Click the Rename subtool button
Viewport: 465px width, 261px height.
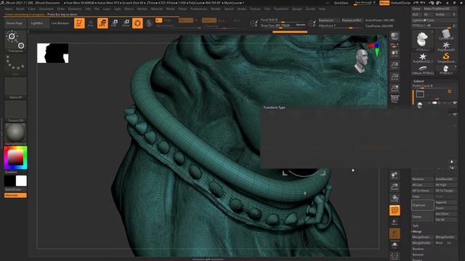(423, 179)
